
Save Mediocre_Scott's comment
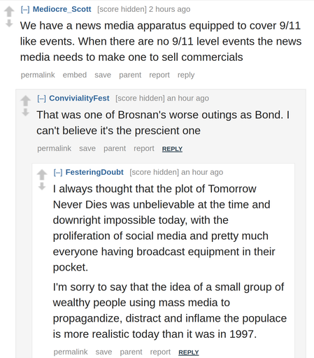(103, 75)
